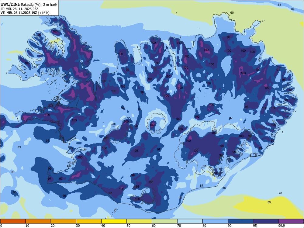The width and height of the screenshot is (304, 228).
Task: Click the legend scale label 80
Action: (204, 226)
